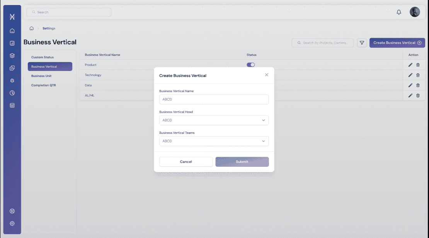The image size is (429, 238).
Task: Disable the status toggle for Technology
Action: tap(250, 75)
